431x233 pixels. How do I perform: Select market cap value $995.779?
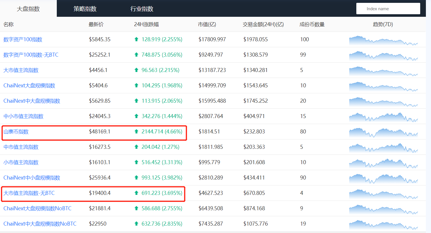tap(209, 162)
